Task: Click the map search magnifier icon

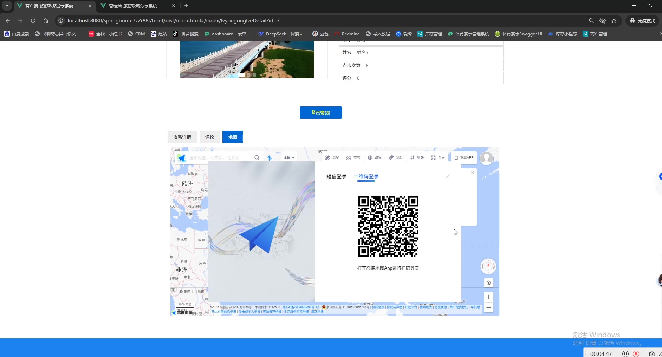Action: point(257,158)
